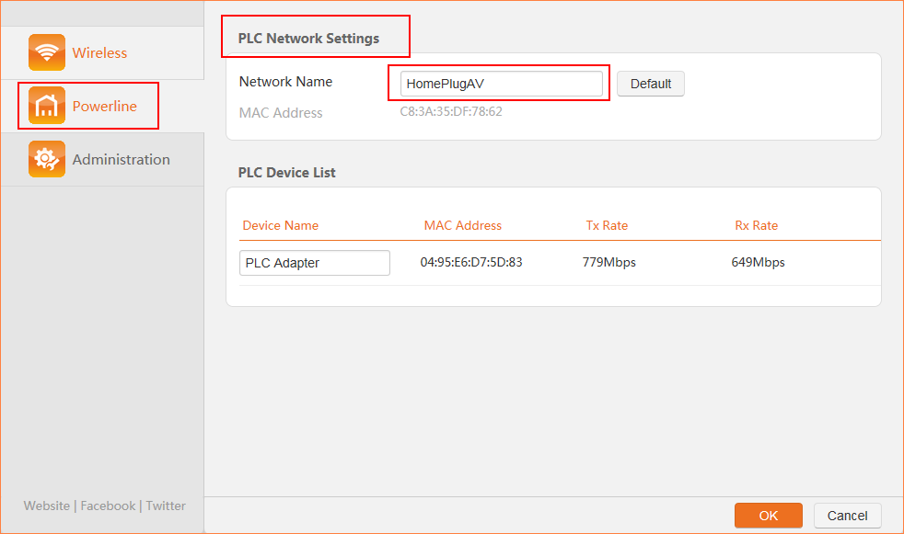Select the Powerline menu label

pos(104,107)
